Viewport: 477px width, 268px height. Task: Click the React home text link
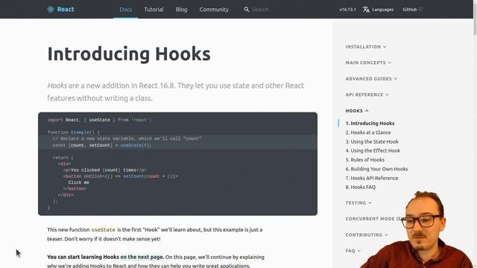[66, 10]
